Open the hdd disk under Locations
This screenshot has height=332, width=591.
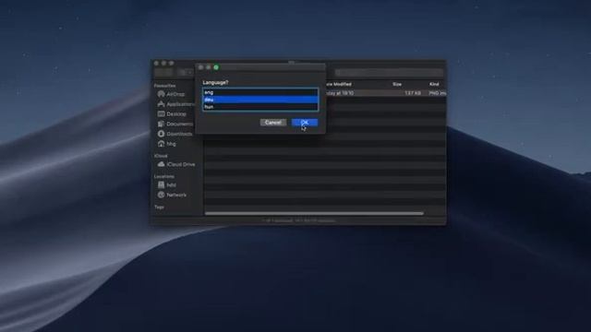(x=166, y=184)
